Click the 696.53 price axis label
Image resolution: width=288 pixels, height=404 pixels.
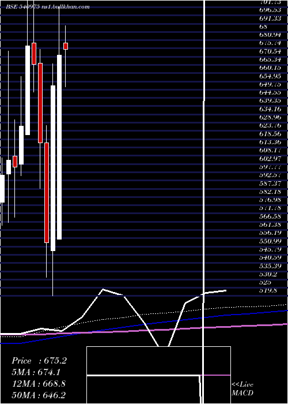click(x=270, y=10)
